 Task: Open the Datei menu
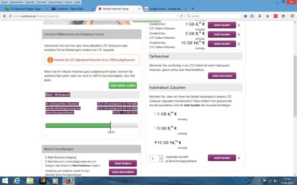[5, 2]
